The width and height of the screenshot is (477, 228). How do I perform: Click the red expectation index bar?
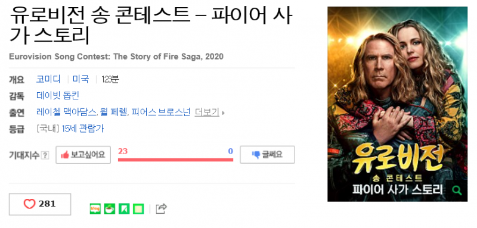(x=175, y=160)
